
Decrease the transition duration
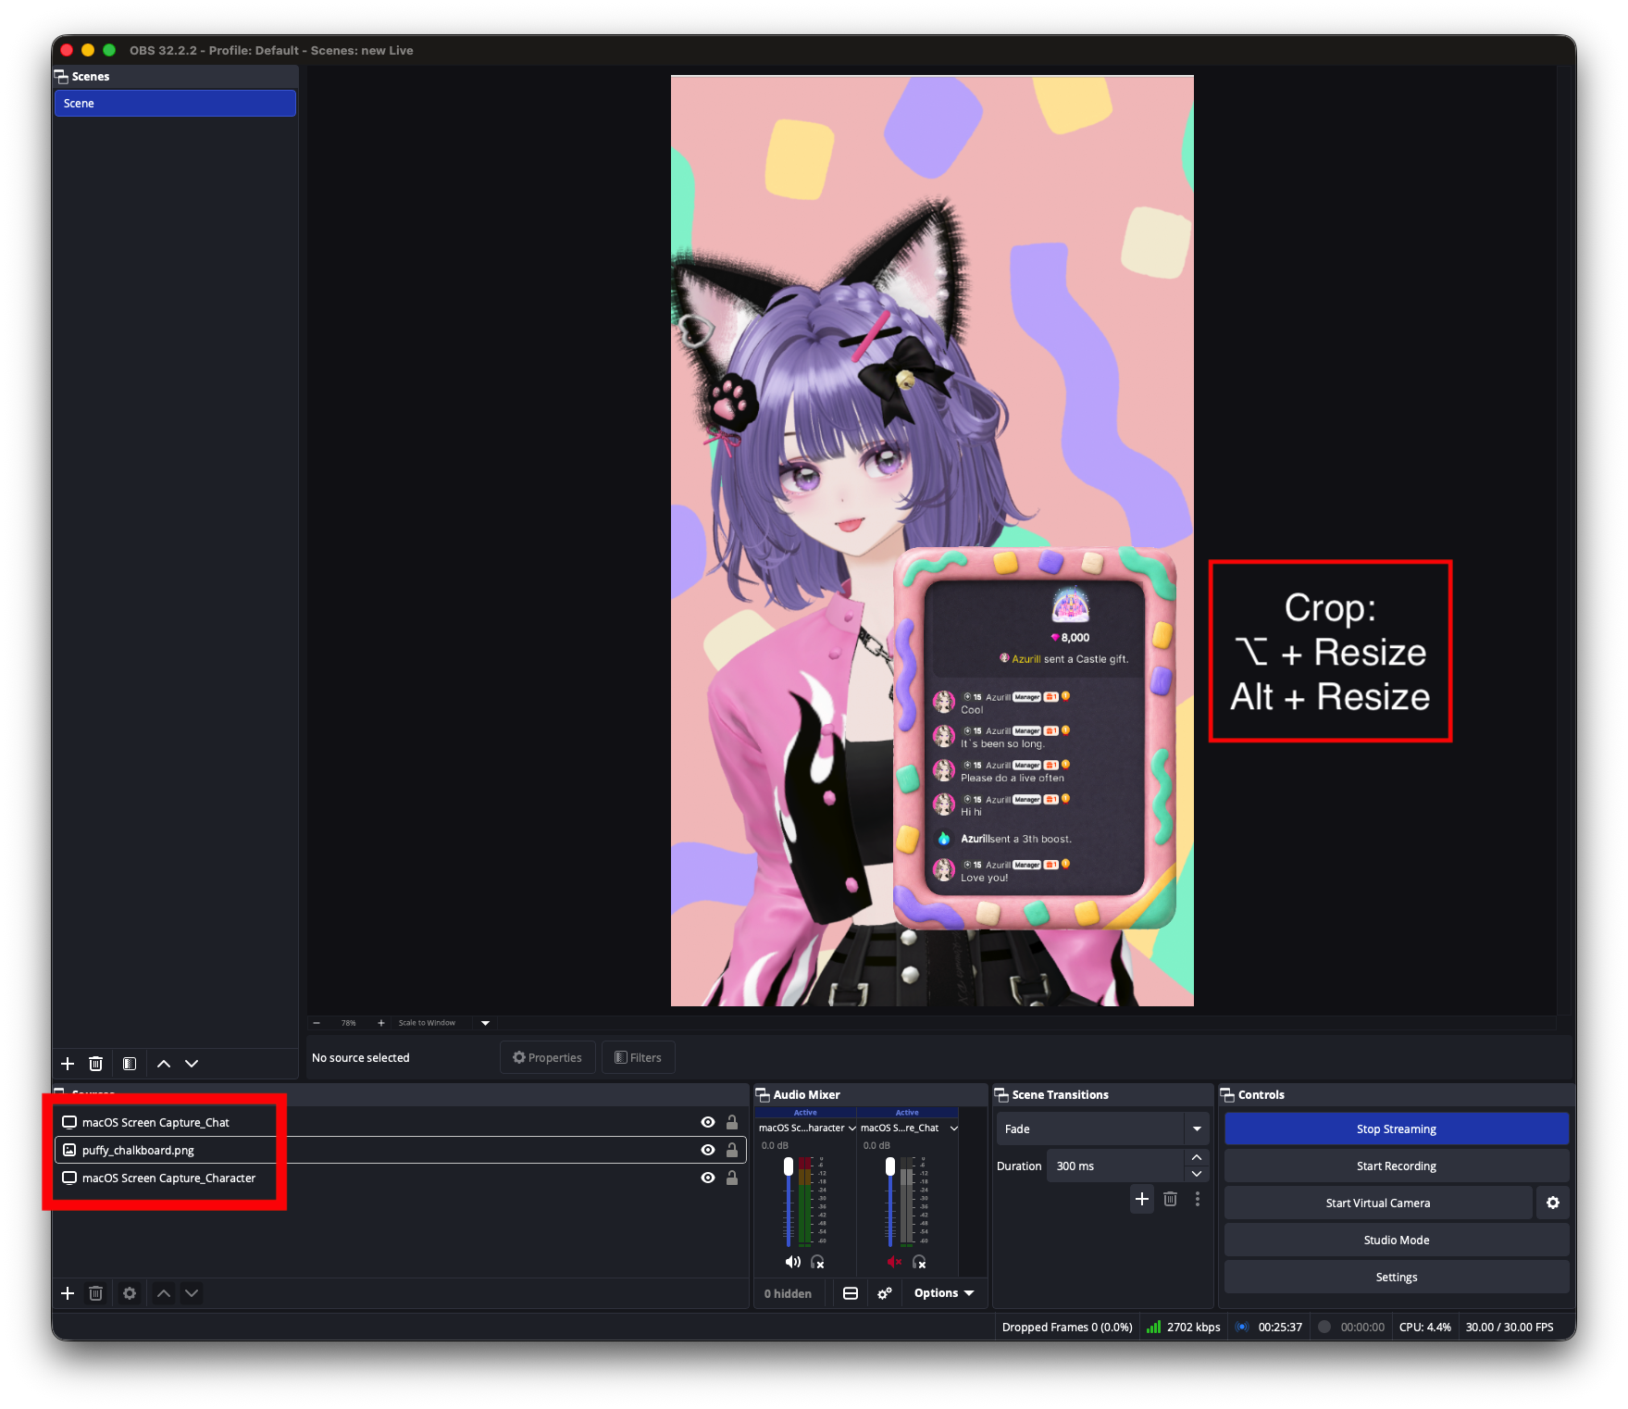click(x=1197, y=1174)
